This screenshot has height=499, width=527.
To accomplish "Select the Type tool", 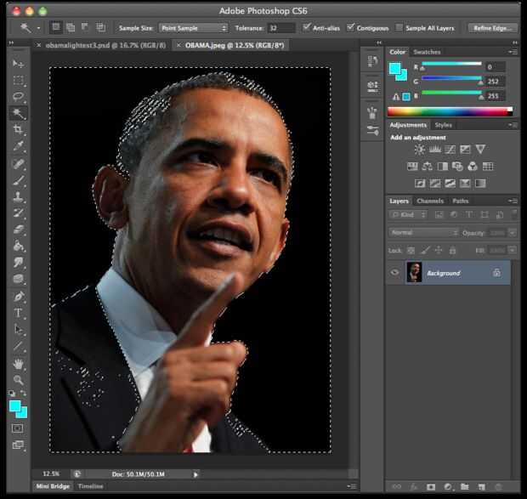I will pos(18,313).
